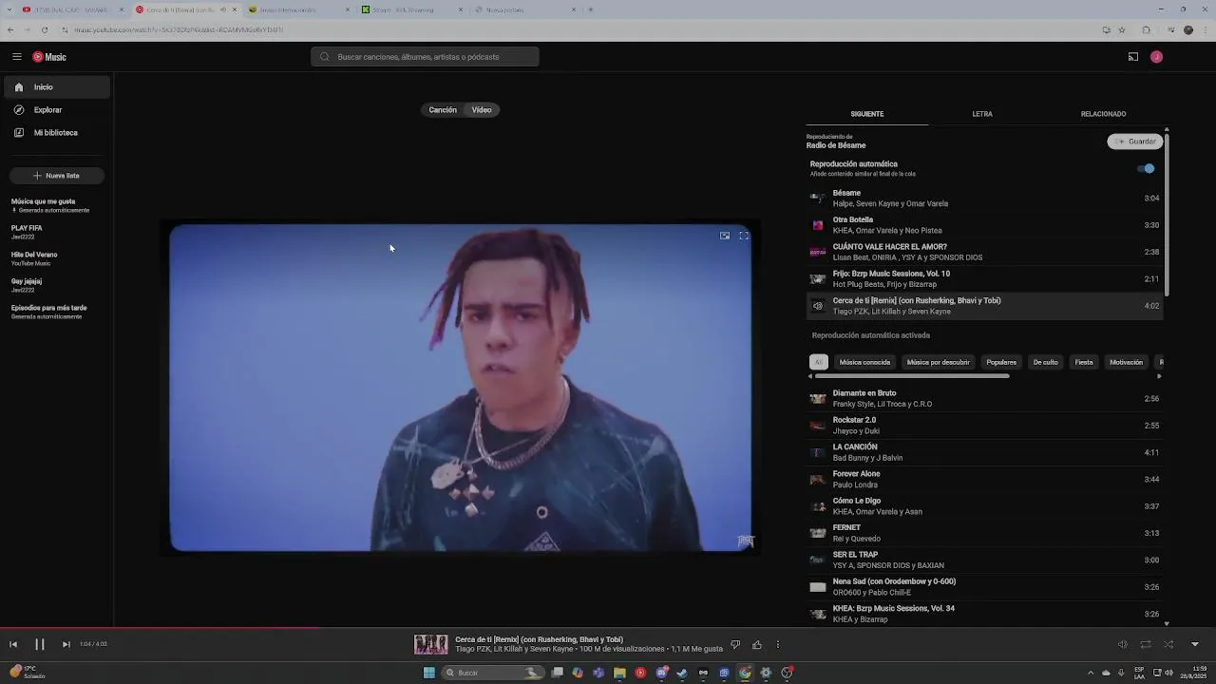Open more actions for current song
The height and width of the screenshot is (684, 1216).
point(778,645)
